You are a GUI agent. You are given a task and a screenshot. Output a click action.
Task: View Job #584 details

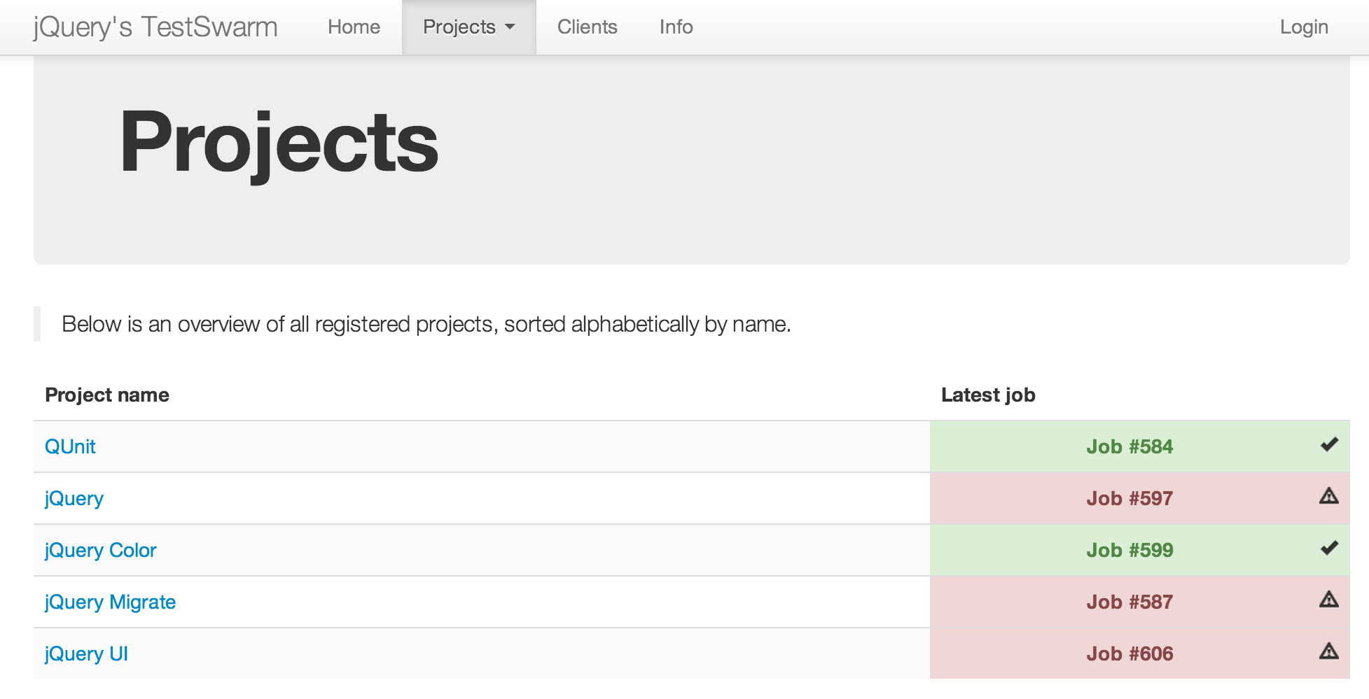pyautogui.click(x=1129, y=447)
